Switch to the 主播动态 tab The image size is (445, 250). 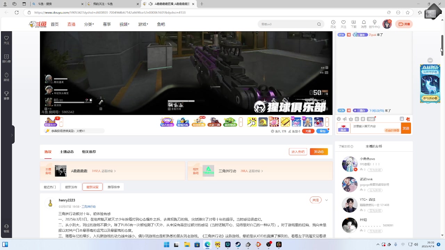pos(67,152)
